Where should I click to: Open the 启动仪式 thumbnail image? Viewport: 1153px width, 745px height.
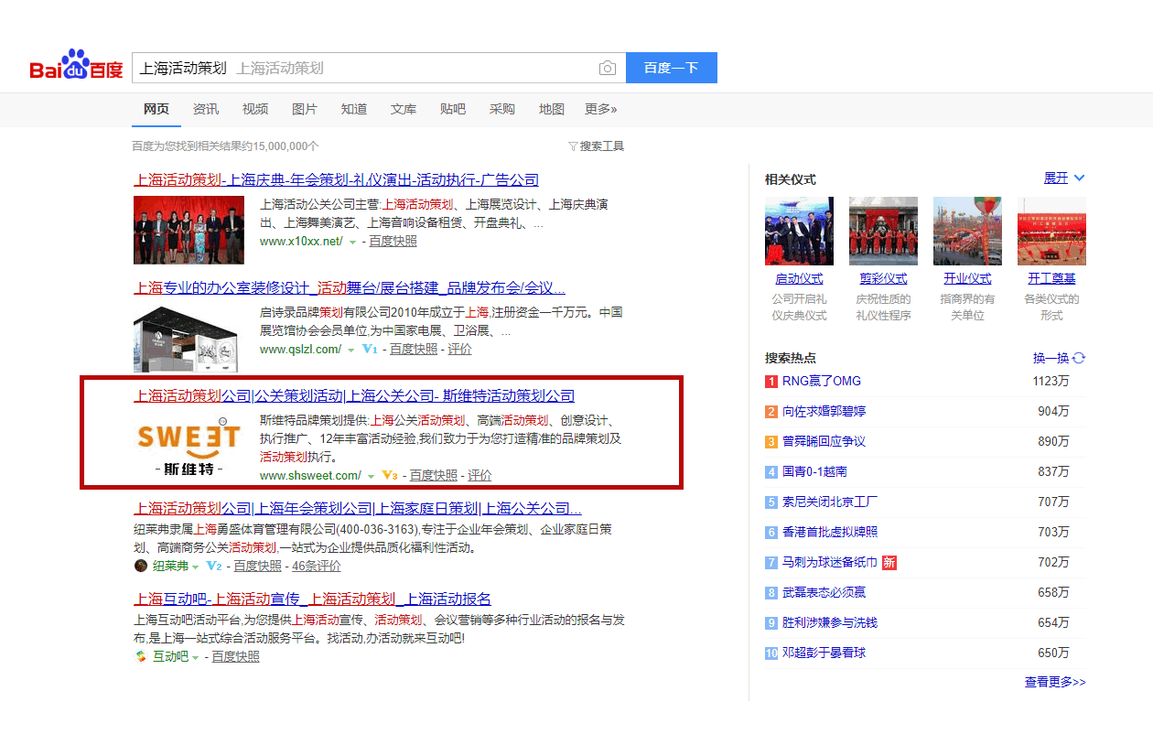(799, 231)
